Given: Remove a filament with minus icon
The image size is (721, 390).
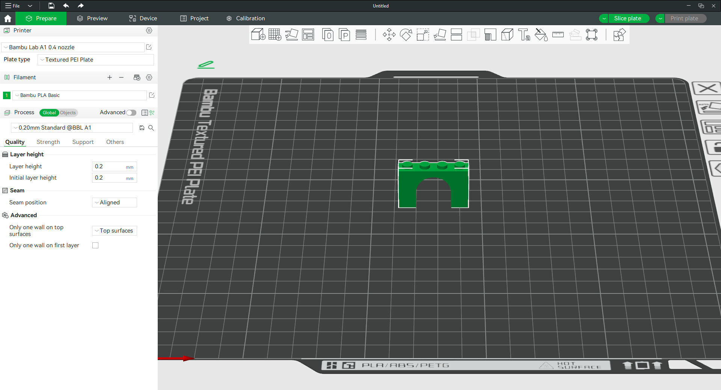Looking at the screenshot, I should pyautogui.click(x=121, y=77).
